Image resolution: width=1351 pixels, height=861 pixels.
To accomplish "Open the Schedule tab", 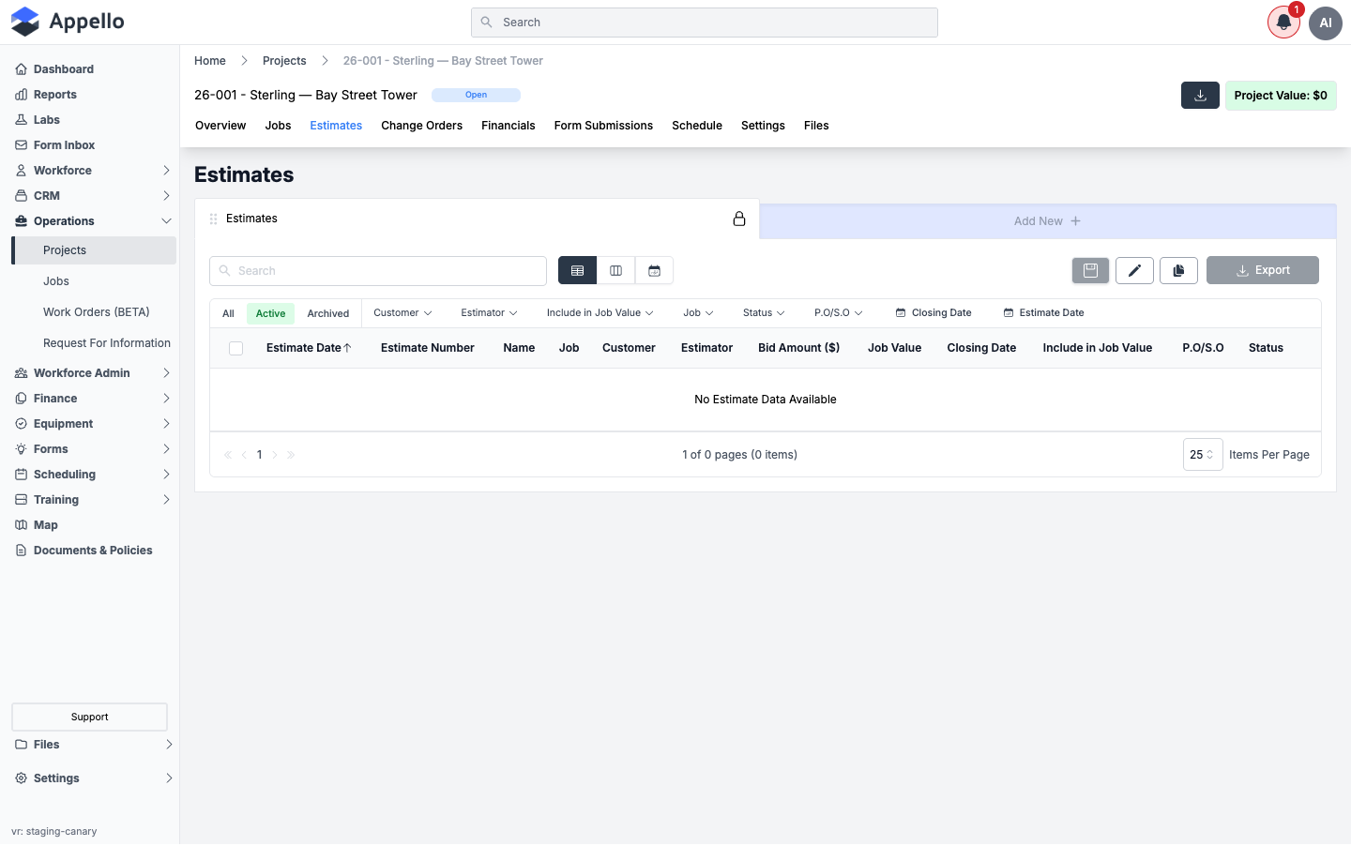I will pos(697,126).
